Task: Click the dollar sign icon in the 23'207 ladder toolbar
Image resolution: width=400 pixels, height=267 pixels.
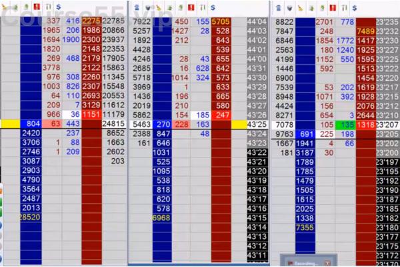Action: pyautogui.click(x=355, y=8)
